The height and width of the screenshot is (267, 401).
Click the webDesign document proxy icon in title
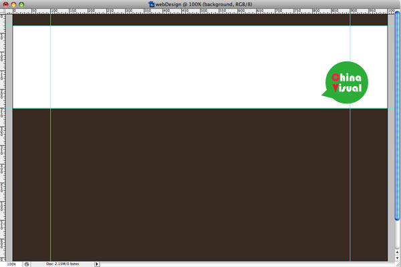151,4
